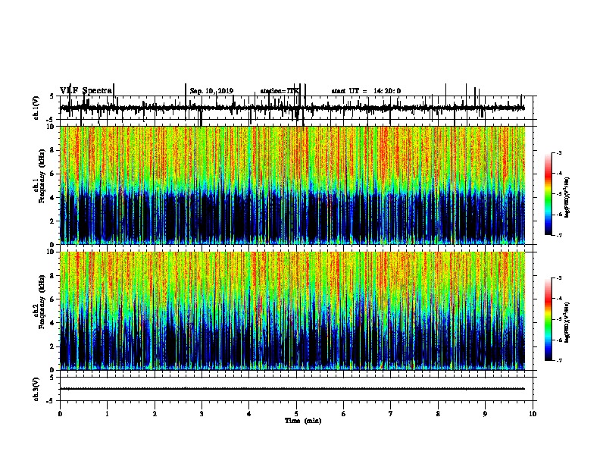Click the time axis tick label "1"

point(108,414)
